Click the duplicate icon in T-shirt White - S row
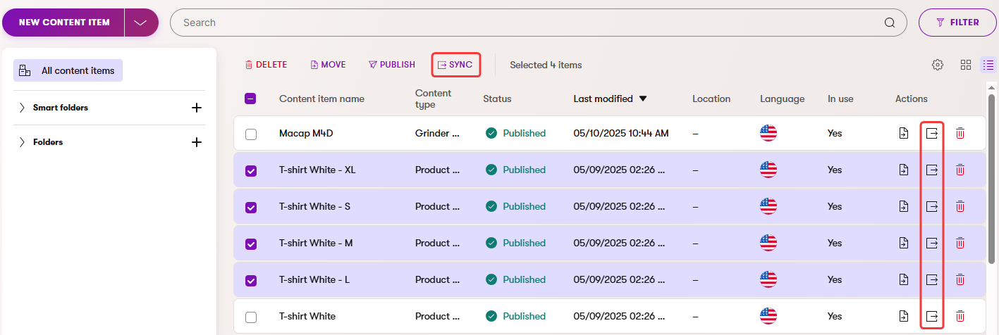999x335 pixels. coord(903,206)
